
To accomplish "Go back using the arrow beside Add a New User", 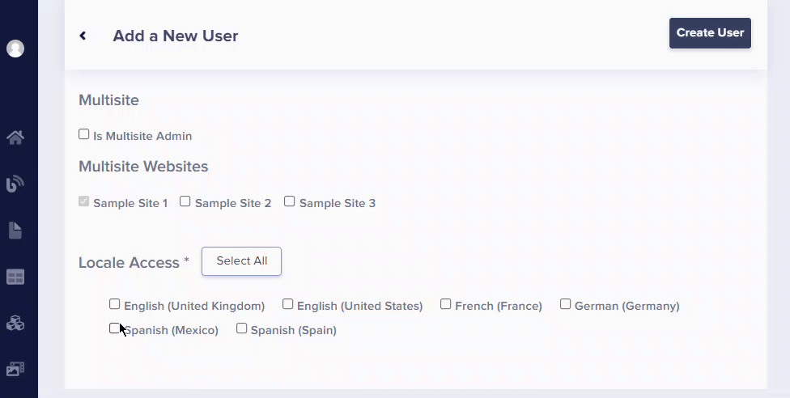I will pyautogui.click(x=83, y=36).
